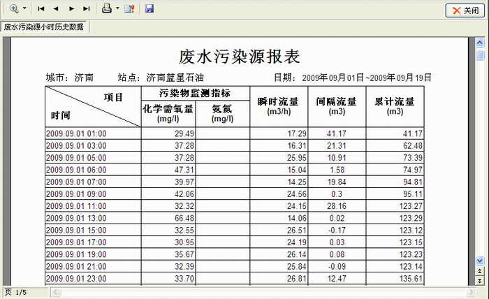Click the COD value 29.49
Screen dimensions: 489x299
pos(184,133)
